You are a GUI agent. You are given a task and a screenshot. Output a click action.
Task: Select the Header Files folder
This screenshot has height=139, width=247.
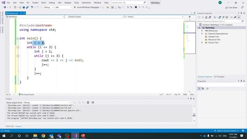click(x=213, y=37)
